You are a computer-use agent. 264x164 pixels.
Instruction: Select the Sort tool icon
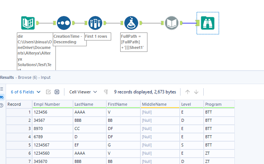[64, 23]
